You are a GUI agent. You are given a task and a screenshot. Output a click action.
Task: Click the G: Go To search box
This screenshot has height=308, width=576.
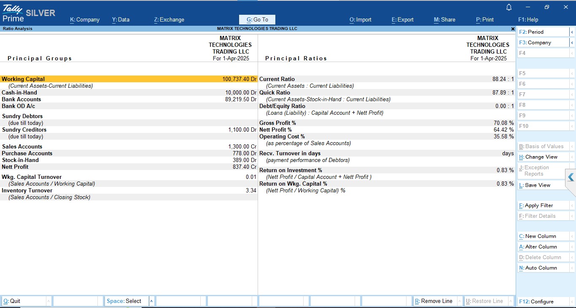(257, 20)
